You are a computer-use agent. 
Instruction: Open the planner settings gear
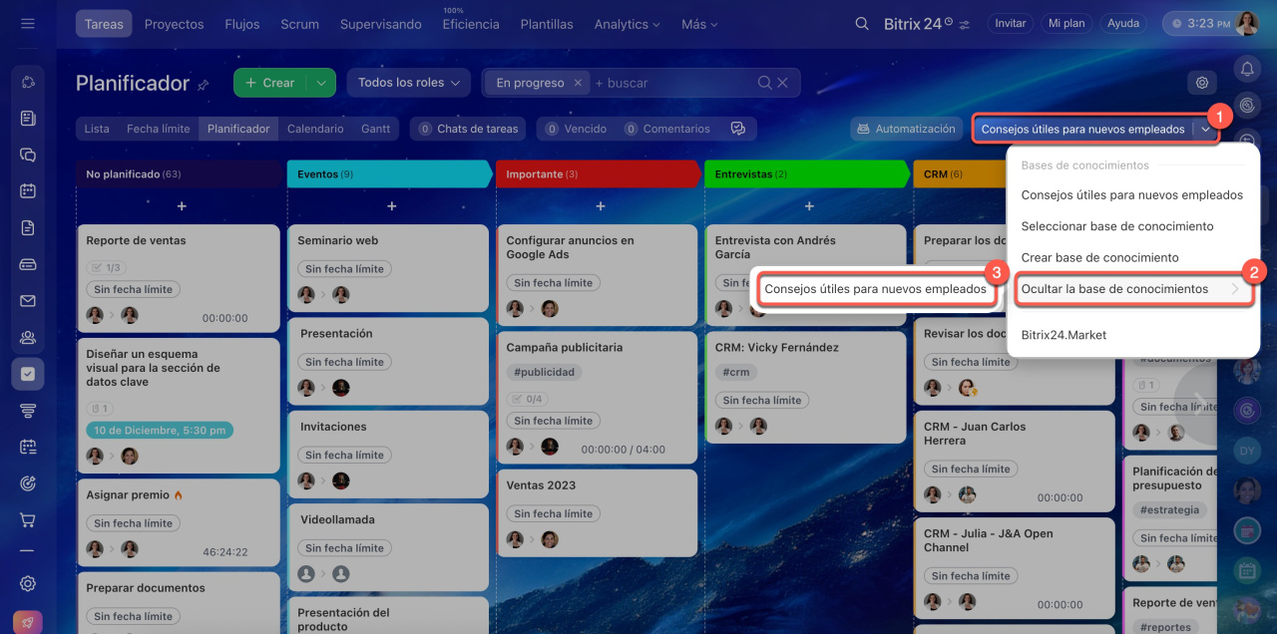click(1202, 83)
